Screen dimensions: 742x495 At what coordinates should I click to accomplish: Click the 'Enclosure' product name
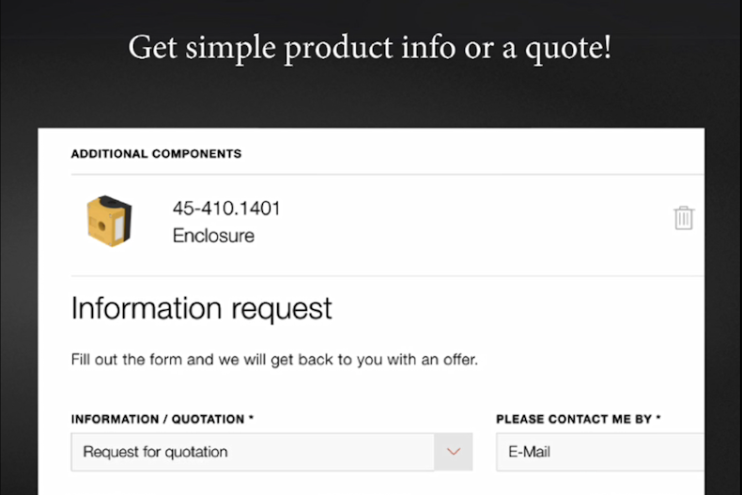coord(213,236)
